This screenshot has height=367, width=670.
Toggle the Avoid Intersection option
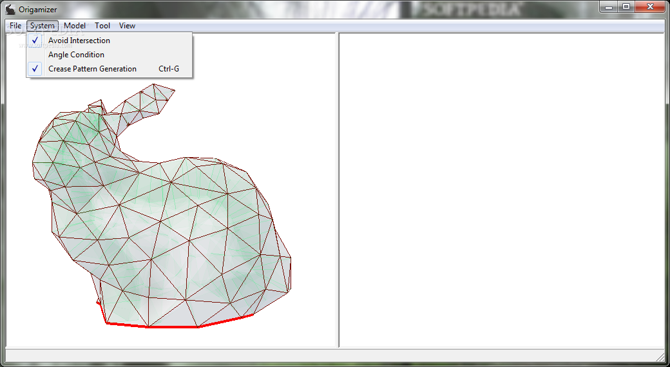tap(109, 41)
